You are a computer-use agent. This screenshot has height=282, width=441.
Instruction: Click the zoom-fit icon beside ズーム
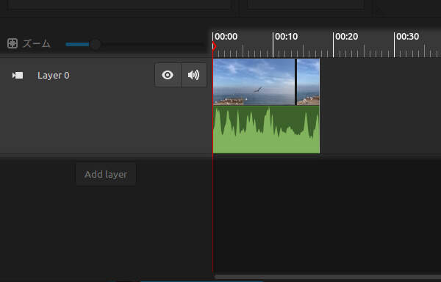coord(12,43)
